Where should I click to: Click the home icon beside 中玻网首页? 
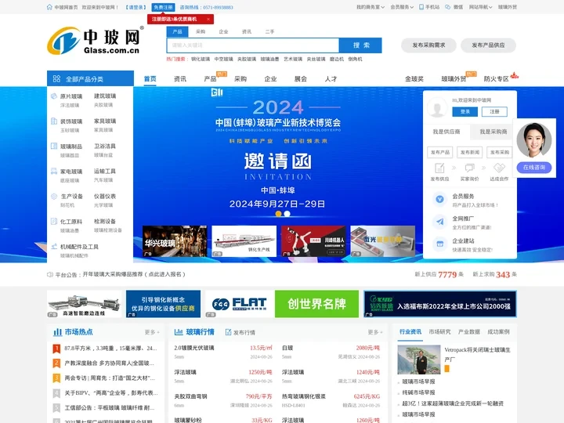pos(49,7)
